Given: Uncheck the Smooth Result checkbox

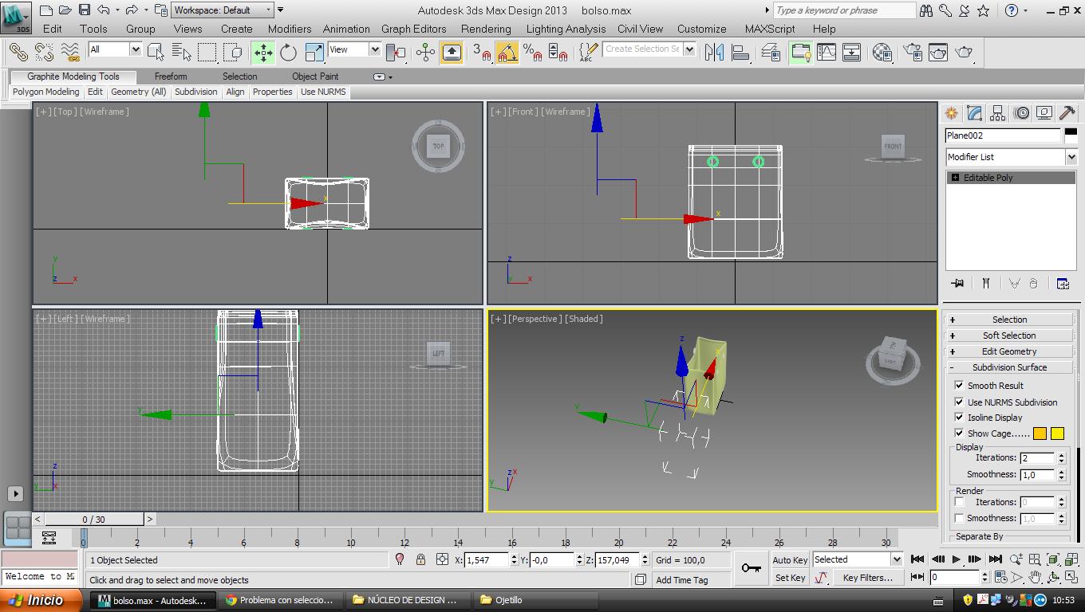Looking at the screenshot, I should 959,385.
